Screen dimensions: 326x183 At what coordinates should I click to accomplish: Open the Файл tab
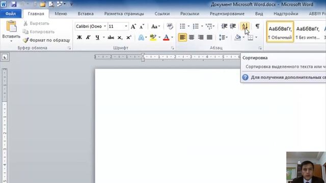click(x=11, y=14)
